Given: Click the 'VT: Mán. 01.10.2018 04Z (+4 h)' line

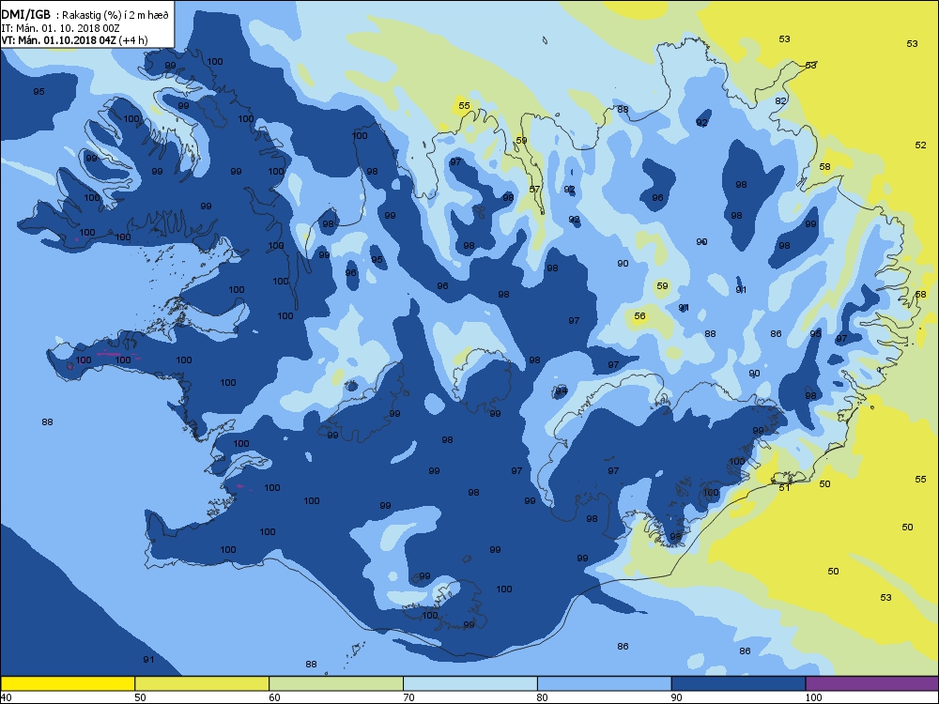Looking at the screenshot, I should (x=75, y=40).
